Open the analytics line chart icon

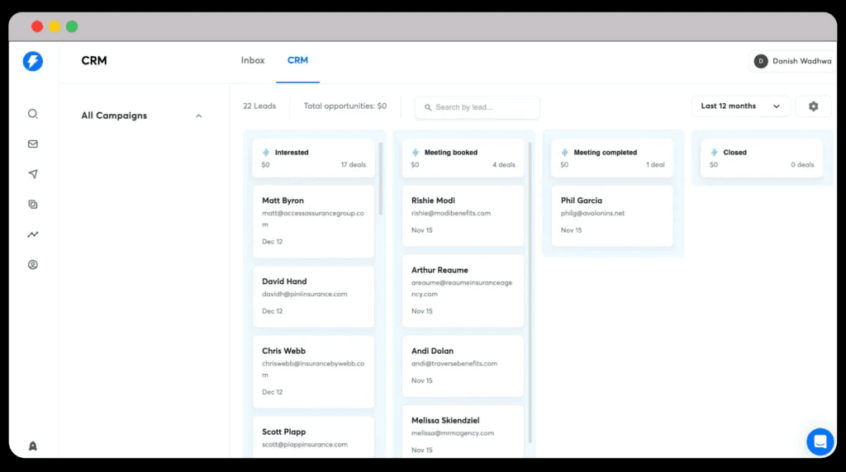[33, 234]
